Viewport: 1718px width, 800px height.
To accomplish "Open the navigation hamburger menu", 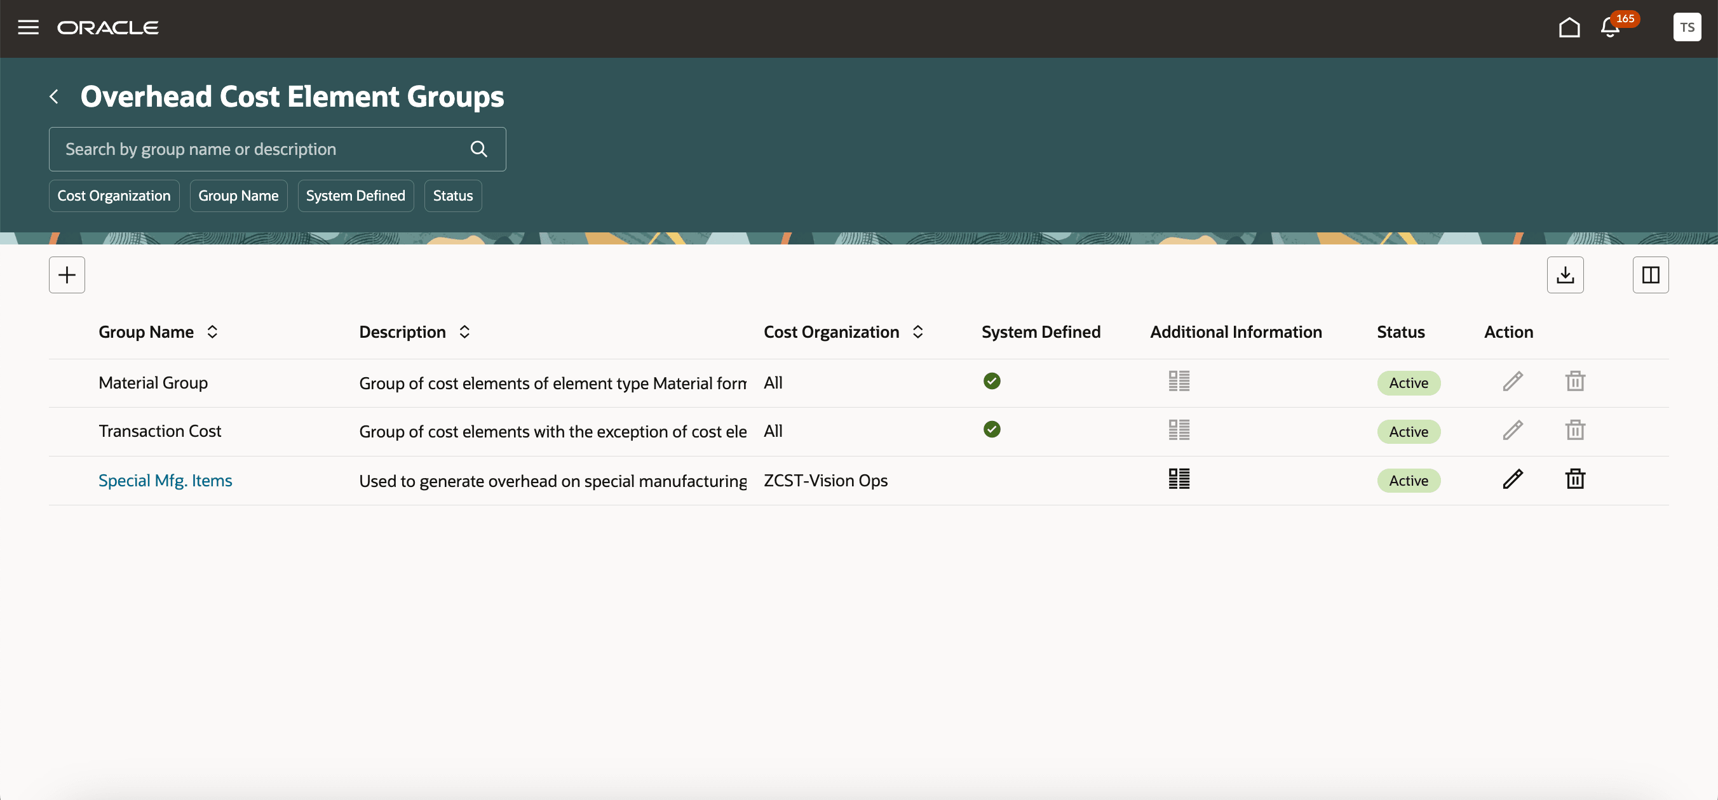I will click(28, 28).
